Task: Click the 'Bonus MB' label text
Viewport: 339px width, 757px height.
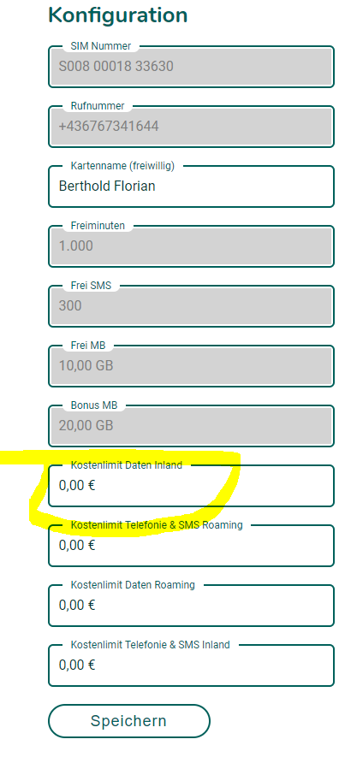Action: [94, 405]
